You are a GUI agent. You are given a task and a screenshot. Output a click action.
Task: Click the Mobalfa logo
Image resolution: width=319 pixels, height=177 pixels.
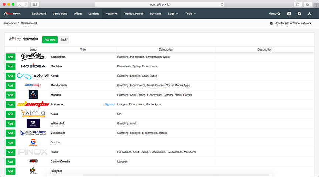point(33,95)
